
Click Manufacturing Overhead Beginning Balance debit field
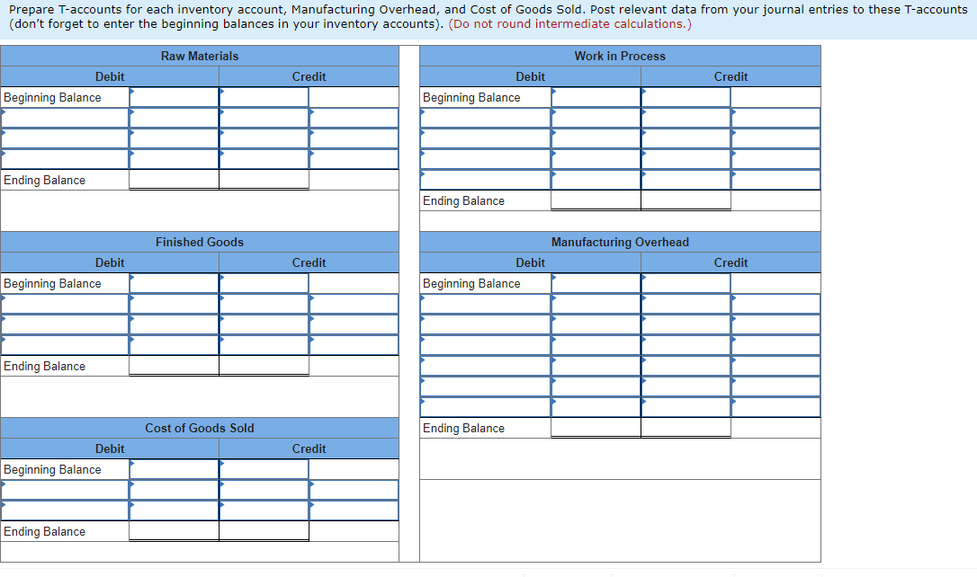(596, 283)
